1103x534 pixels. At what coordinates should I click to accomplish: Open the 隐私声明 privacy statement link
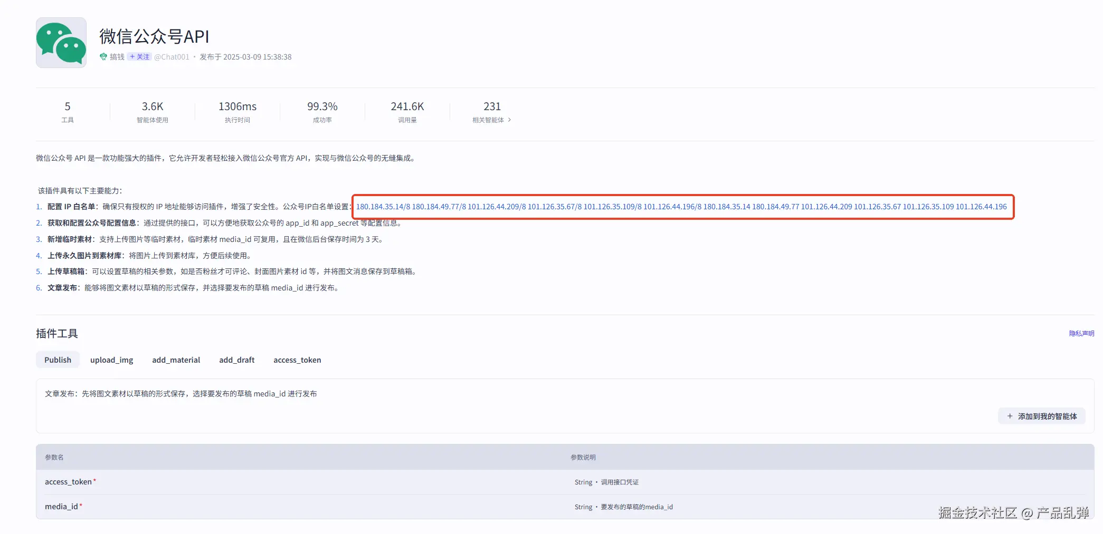click(x=1081, y=334)
